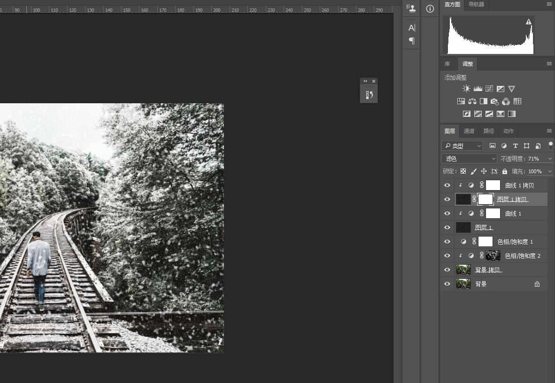The width and height of the screenshot is (555, 383).
Task: Hide the 图层 1 拷贝 layer
Action: pos(447,199)
